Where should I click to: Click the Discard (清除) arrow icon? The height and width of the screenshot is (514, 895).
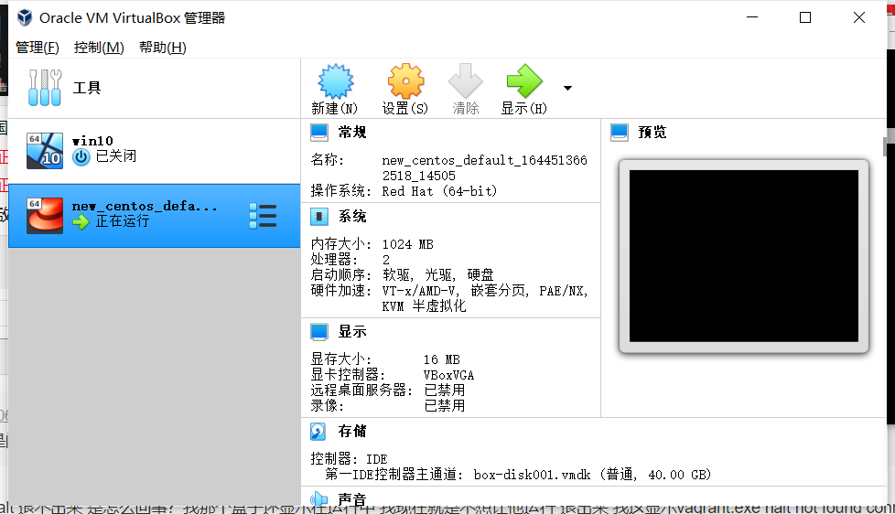[x=465, y=81]
